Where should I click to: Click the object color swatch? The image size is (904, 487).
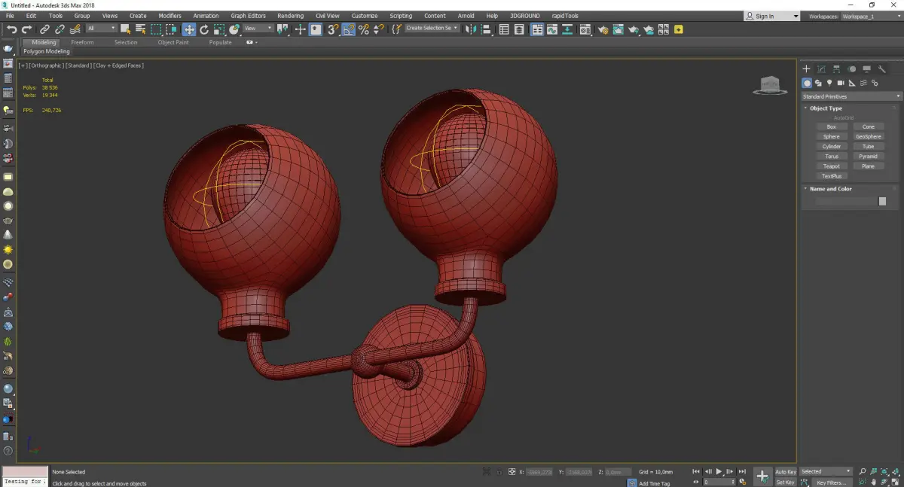pyautogui.click(x=882, y=201)
